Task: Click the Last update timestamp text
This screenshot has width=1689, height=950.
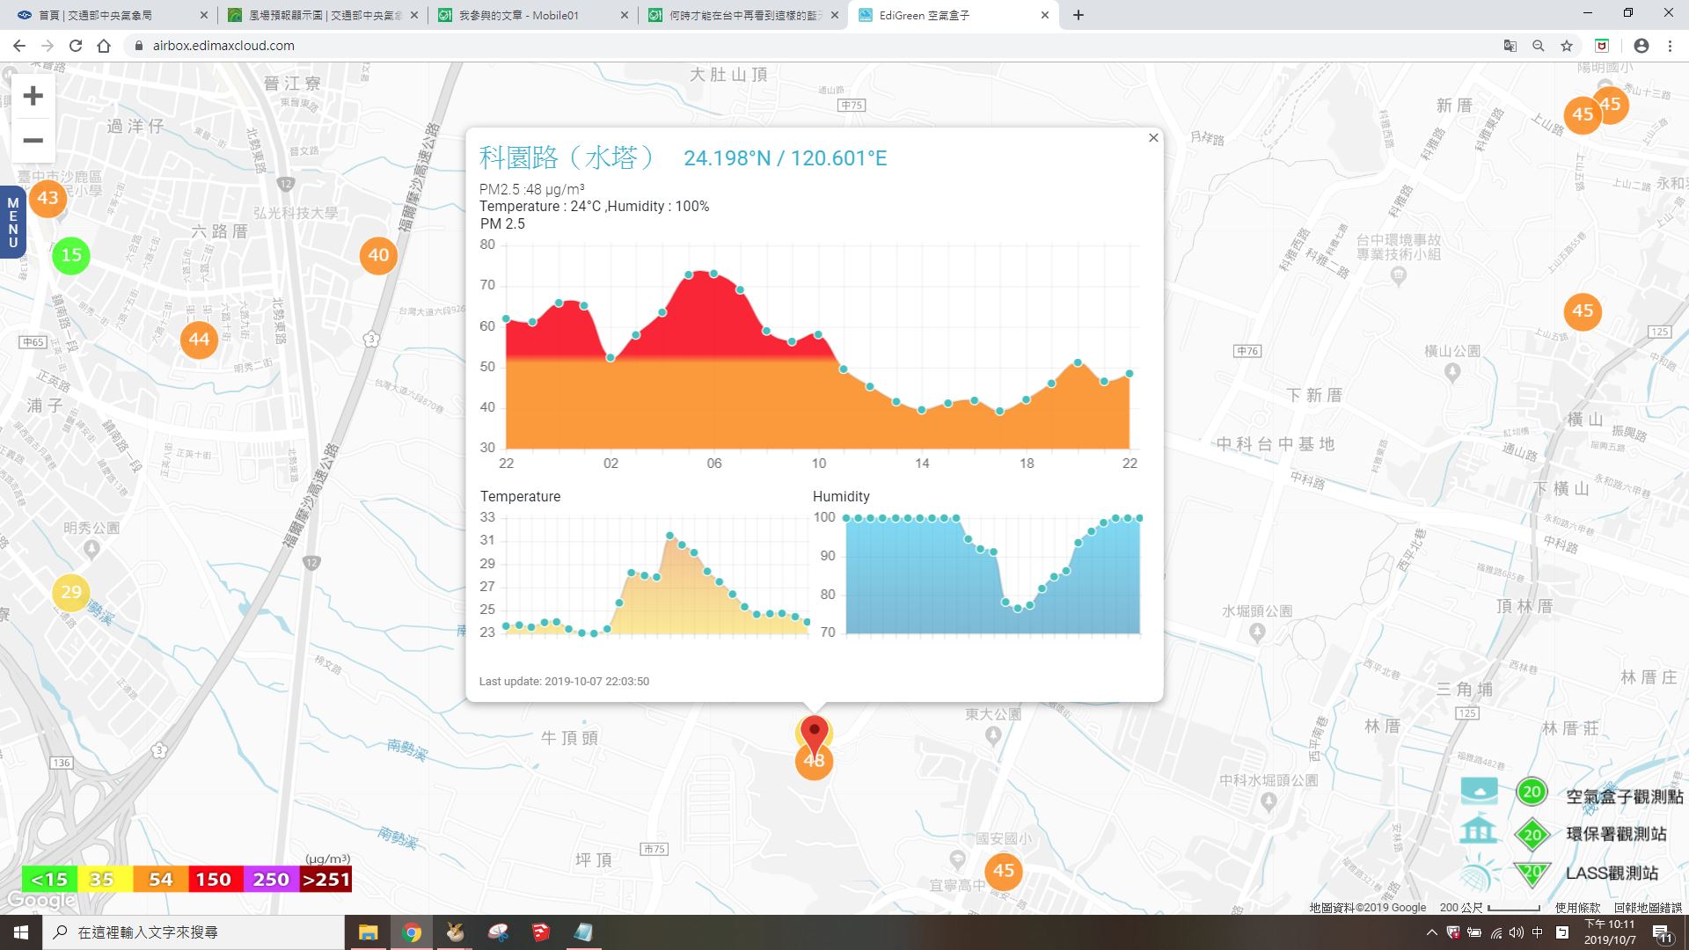Action: tap(564, 682)
